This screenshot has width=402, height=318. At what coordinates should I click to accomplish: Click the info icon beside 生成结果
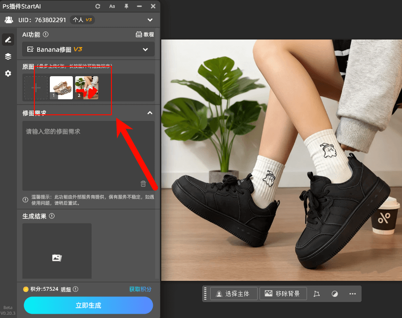(52, 216)
